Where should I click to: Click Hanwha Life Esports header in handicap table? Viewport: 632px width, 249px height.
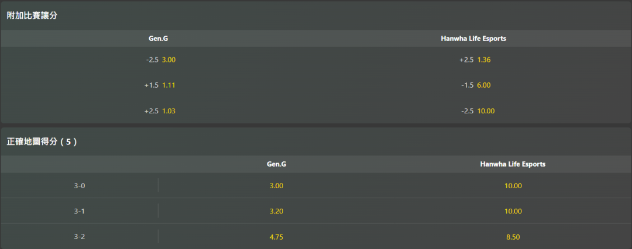[473, 39]
